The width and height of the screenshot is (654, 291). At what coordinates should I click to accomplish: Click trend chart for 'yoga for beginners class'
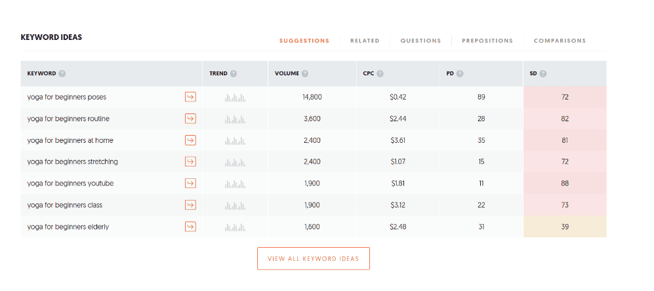click(x=235, y=205)
